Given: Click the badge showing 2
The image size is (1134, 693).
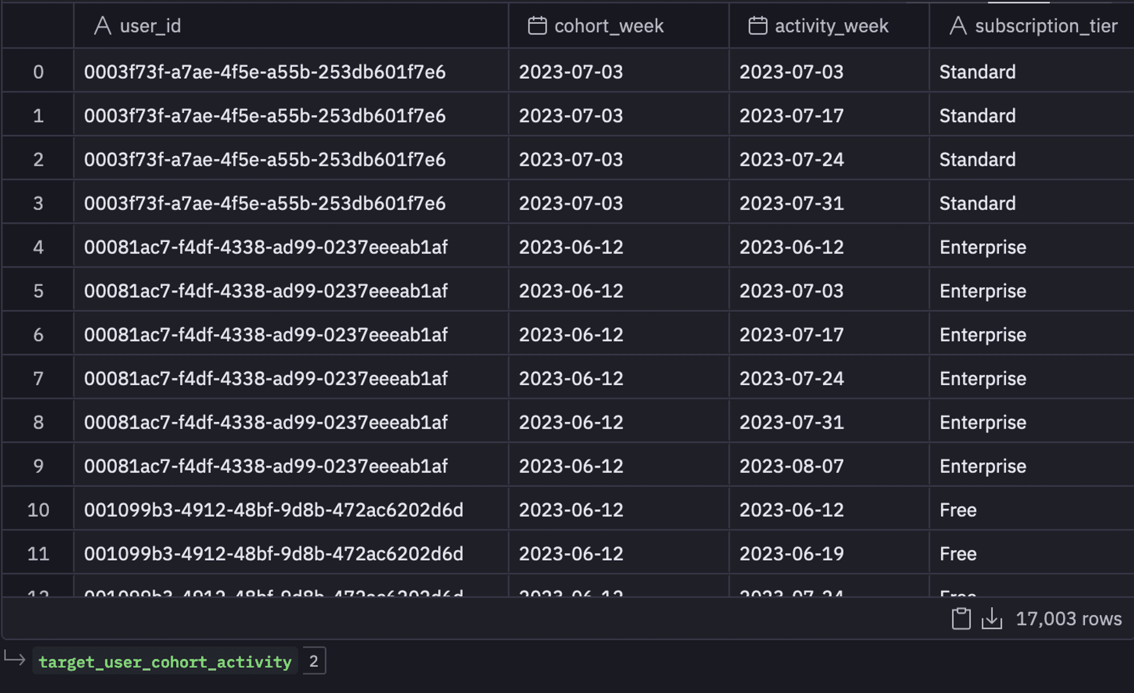Looking at the screenshot, I should pyautogui.click(x=314, y=661).
